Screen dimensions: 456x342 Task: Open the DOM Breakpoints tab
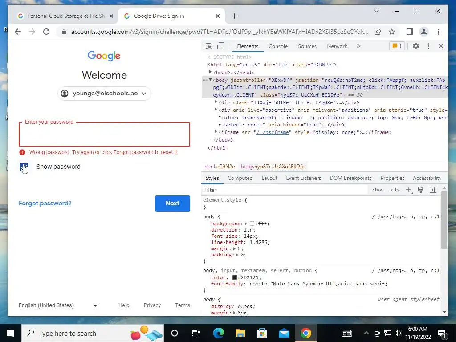(350, 178)
